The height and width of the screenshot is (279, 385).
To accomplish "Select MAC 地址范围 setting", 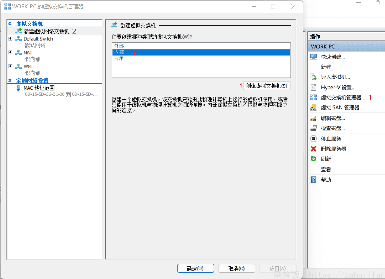I will 39,88.
